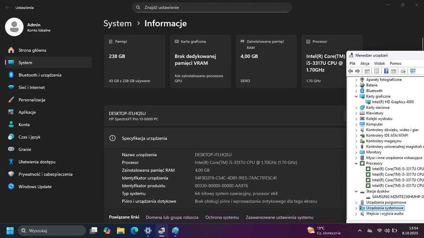Open Bluetooth i urządzenia settings
Screen dimensions: 424x238
coord(48,75)
